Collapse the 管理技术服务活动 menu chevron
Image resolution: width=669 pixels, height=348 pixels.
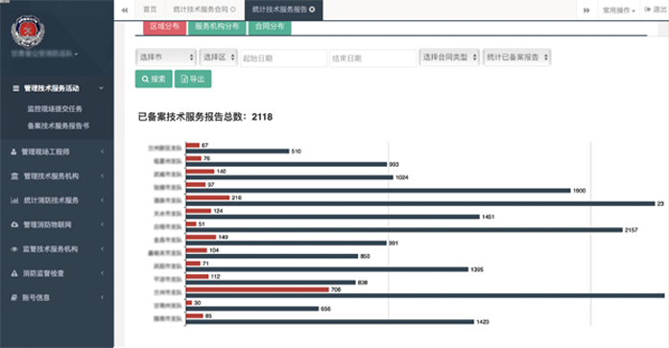point(101,88)
